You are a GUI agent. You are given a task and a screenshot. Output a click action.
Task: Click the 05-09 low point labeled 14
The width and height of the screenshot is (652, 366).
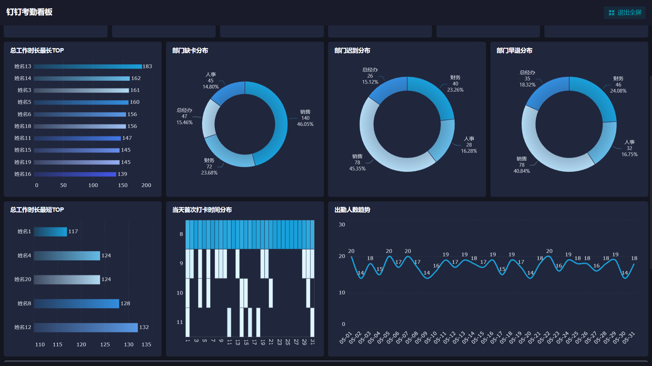point(427,278)
